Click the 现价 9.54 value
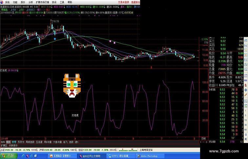 pos(223,53)
